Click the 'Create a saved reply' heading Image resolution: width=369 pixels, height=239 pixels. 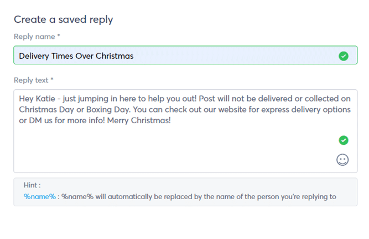[x=63, y=19]
